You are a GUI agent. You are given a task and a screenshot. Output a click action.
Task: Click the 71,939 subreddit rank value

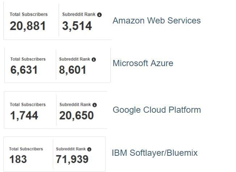tap(72, 159)
